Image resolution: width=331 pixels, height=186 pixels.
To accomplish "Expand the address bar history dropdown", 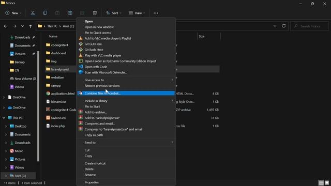I will click(275, 26).
